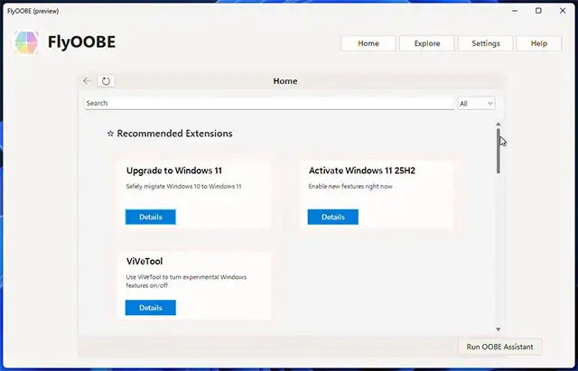View Details for Activate Windows 11 25H2
This screenshot has height=371, width=578.
pyautogui.click(x=333, y=217)
